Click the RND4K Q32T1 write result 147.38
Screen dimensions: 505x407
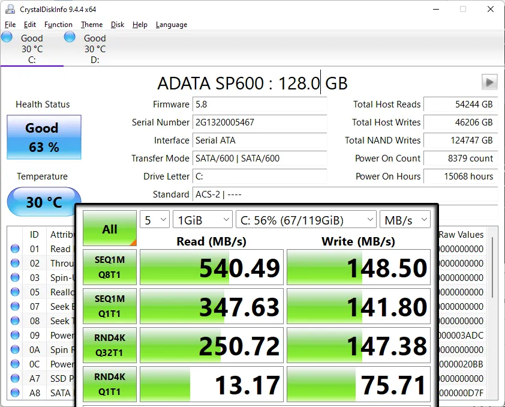(x=359, y=345)
